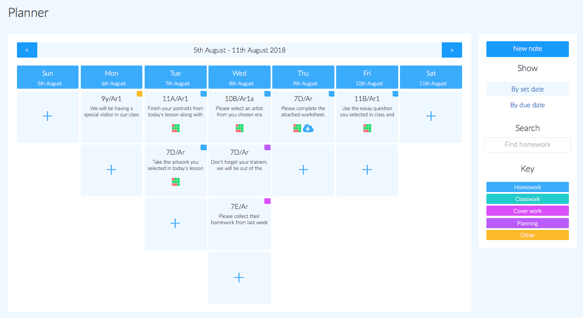
Task: Create a New note
Action: coord(527,49)
